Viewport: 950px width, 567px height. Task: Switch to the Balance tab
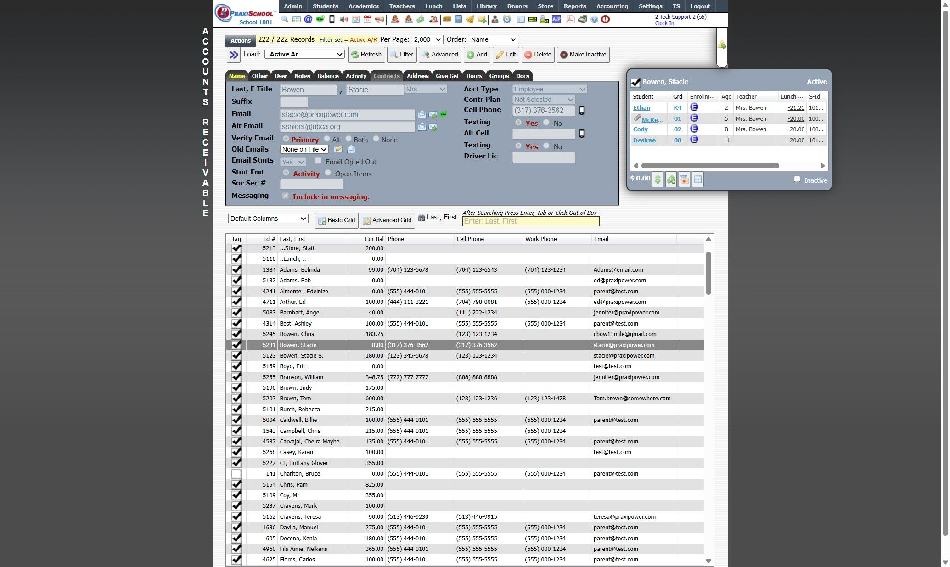tap(328, 76)
